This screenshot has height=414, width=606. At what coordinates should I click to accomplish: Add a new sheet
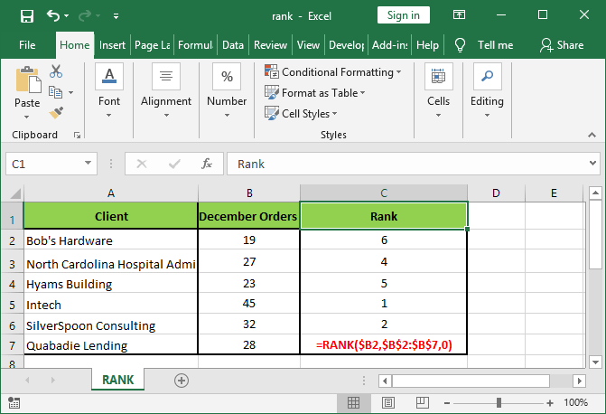(x=182, y=381)
